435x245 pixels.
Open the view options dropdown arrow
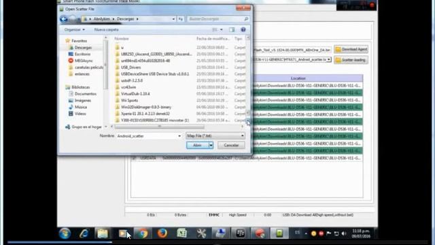pyautogui.click(x=222, y=29)
